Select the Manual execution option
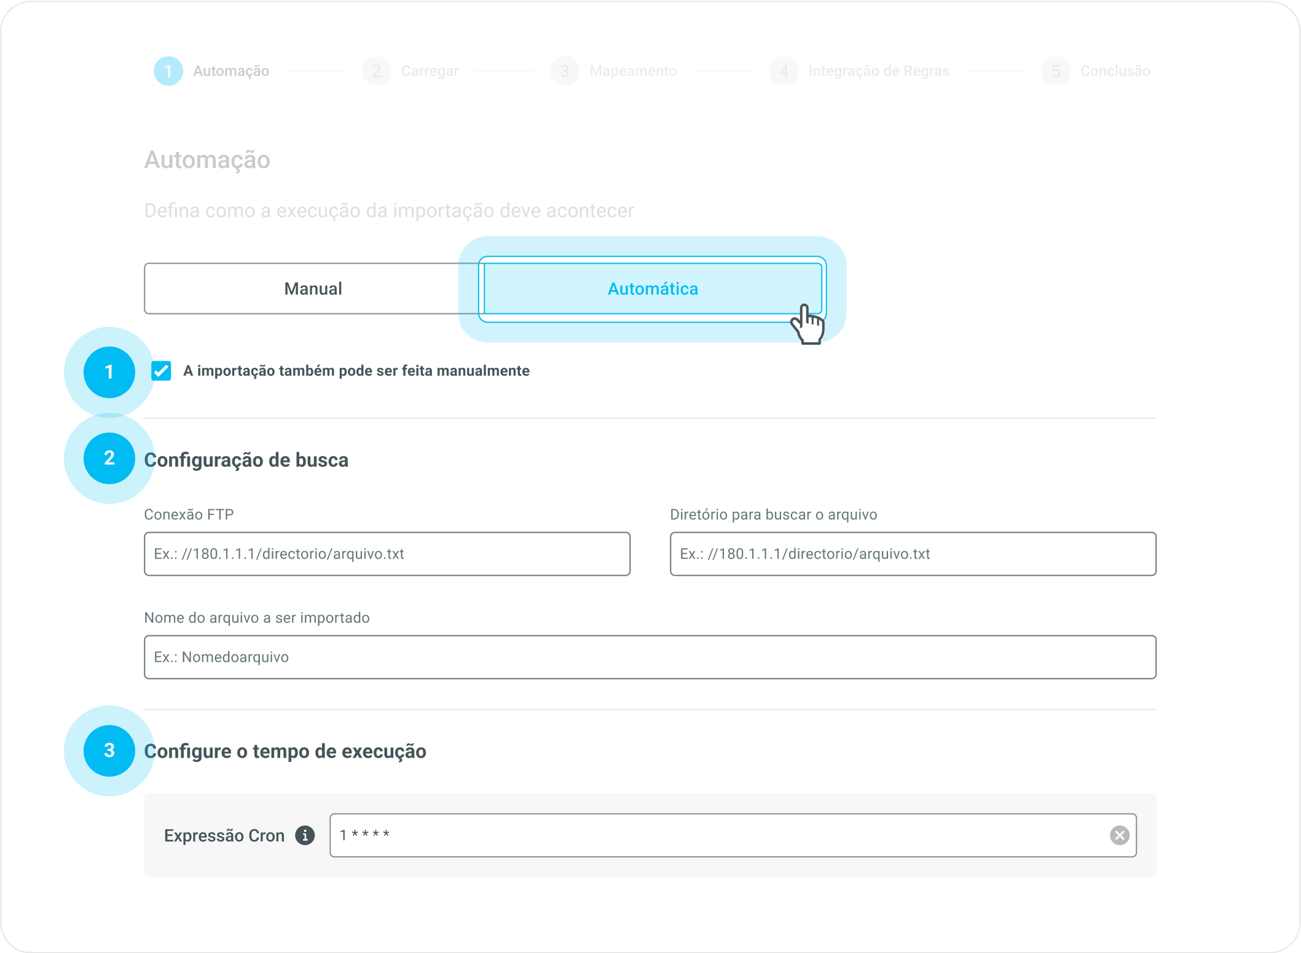1301x953 pixels. pyautogui.click(x=313, y=289)
